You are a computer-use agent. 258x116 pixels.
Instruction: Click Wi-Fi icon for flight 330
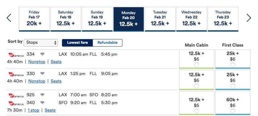[43, 74]
